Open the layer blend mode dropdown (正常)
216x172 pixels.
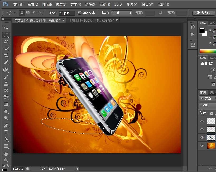point(208,105)
